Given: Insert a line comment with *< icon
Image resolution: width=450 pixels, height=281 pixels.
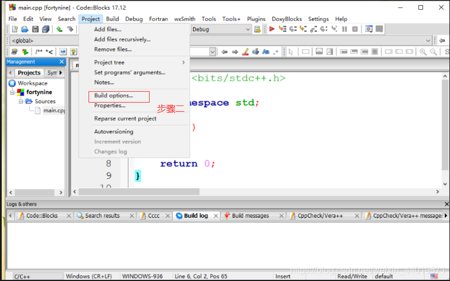Looking at the screenshot, I should pos(49,52).
